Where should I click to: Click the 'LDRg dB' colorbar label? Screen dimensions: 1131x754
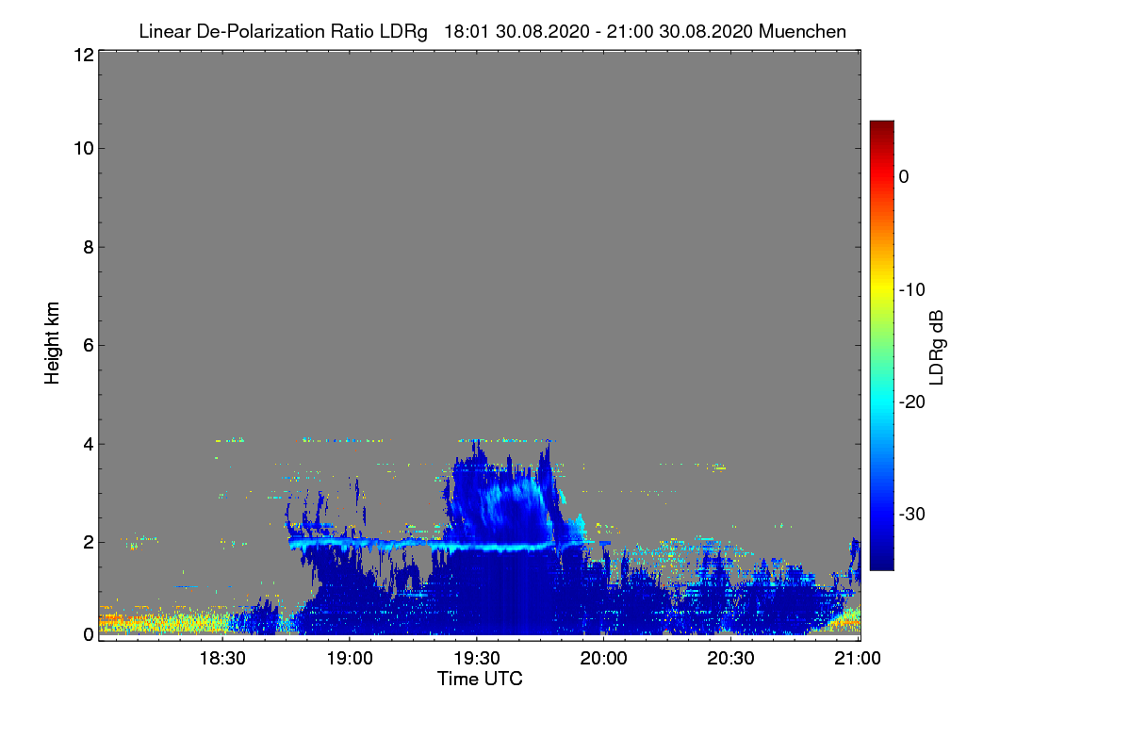point(937,346)
